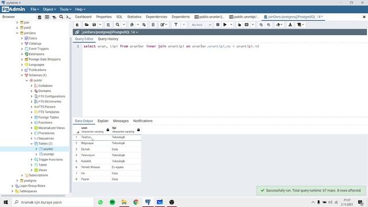
Task: Open the No limit rows dropdown
Action: click(x=201, y=25)
